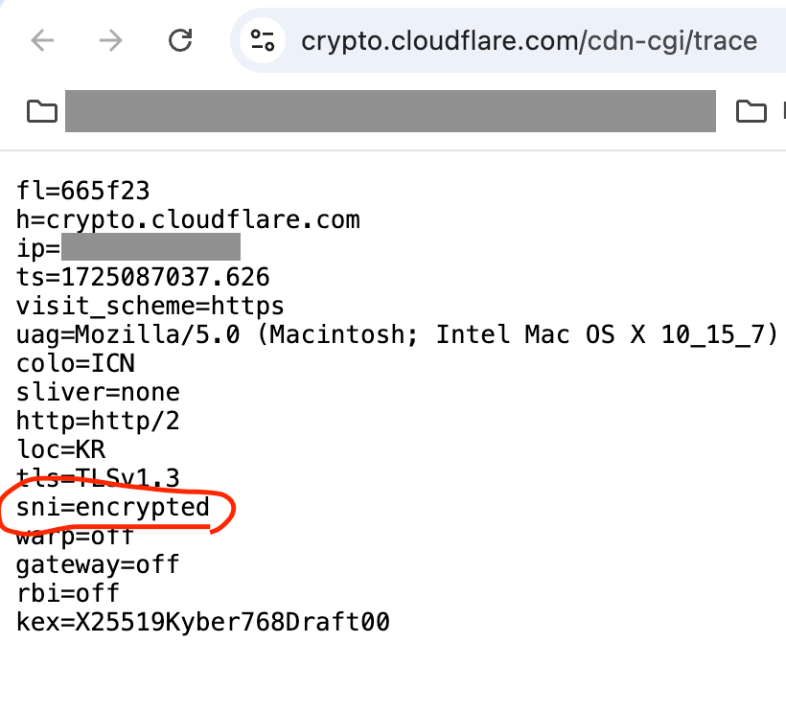The image size is (786, 711).
Task: Reload the current page
Action: pos(179,40)
